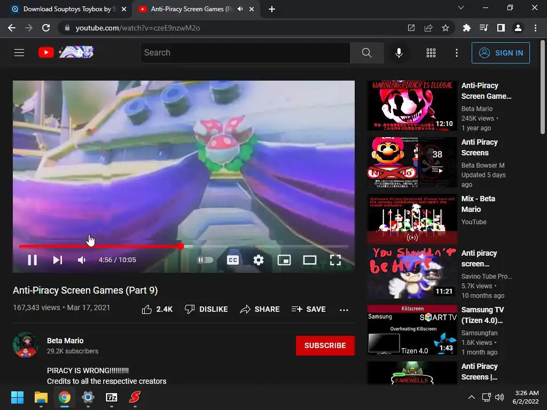Click the address bar URL
Screen dimensions: 547x410
tap(138, 28)
